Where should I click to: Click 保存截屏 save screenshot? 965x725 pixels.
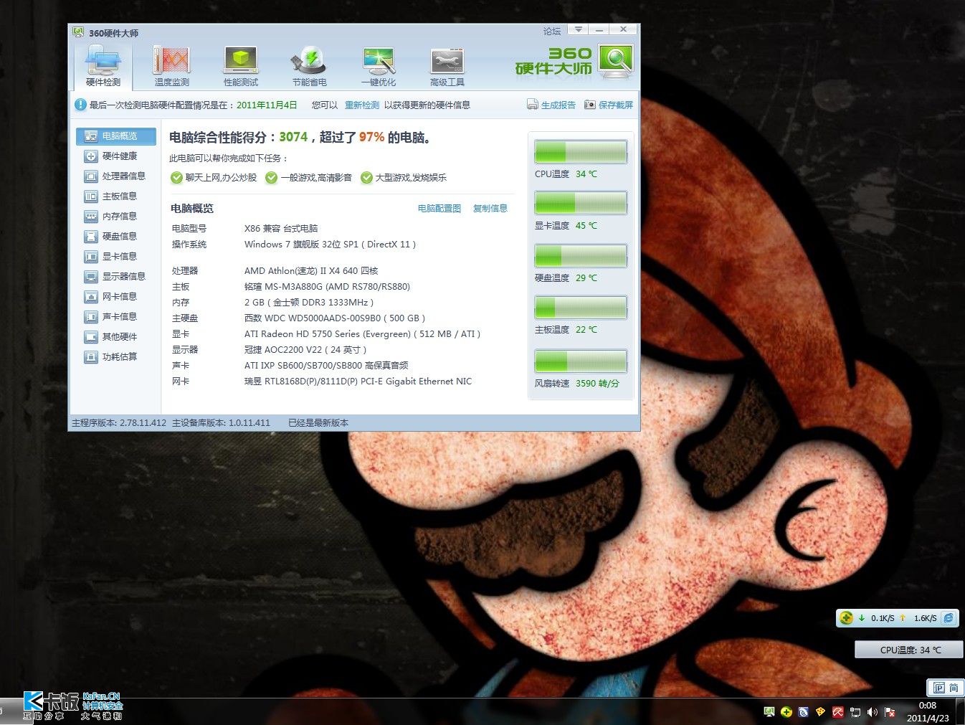[609, 105]
